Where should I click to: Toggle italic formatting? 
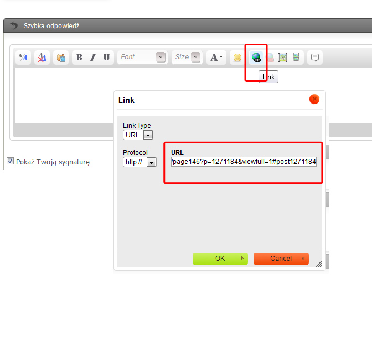pyautogui.click(x=93, y=58)
